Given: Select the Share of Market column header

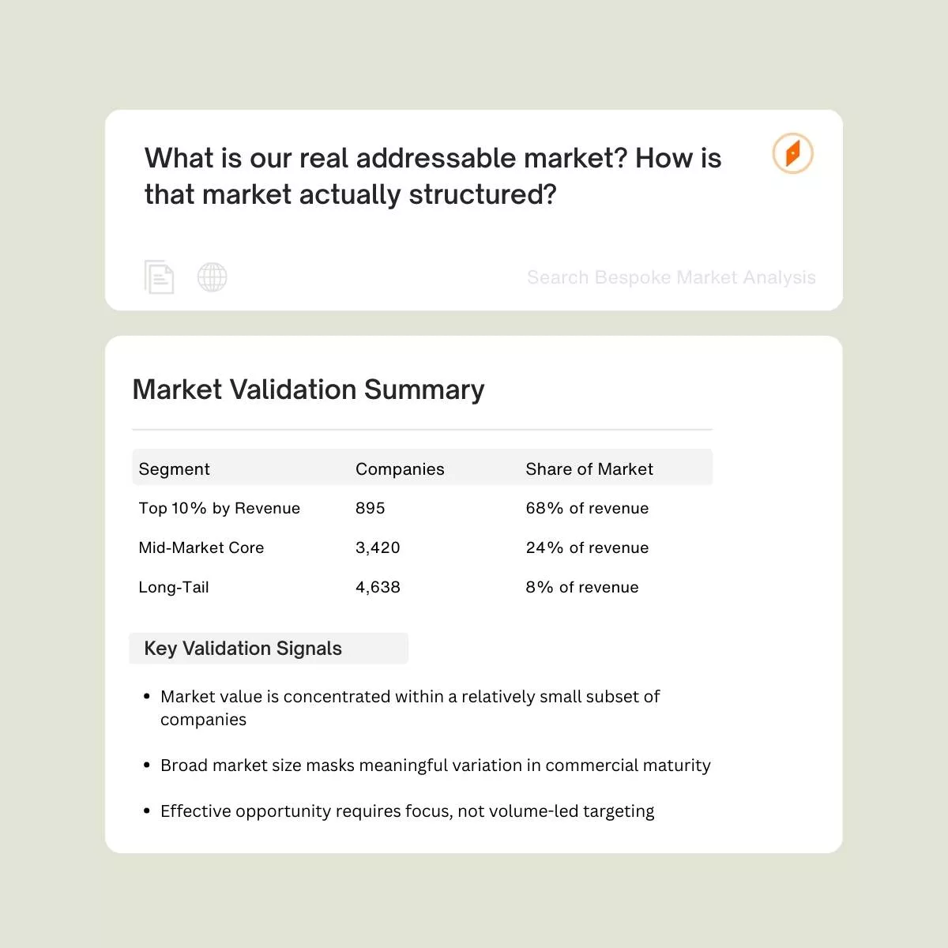Looking at the screenshot, I should click(x=589, y=468).
